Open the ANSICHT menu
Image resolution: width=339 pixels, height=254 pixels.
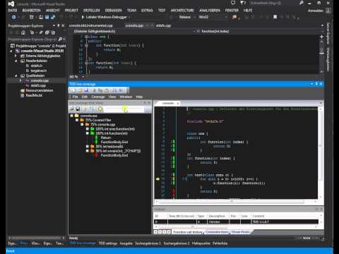click(x=53, y=11)
